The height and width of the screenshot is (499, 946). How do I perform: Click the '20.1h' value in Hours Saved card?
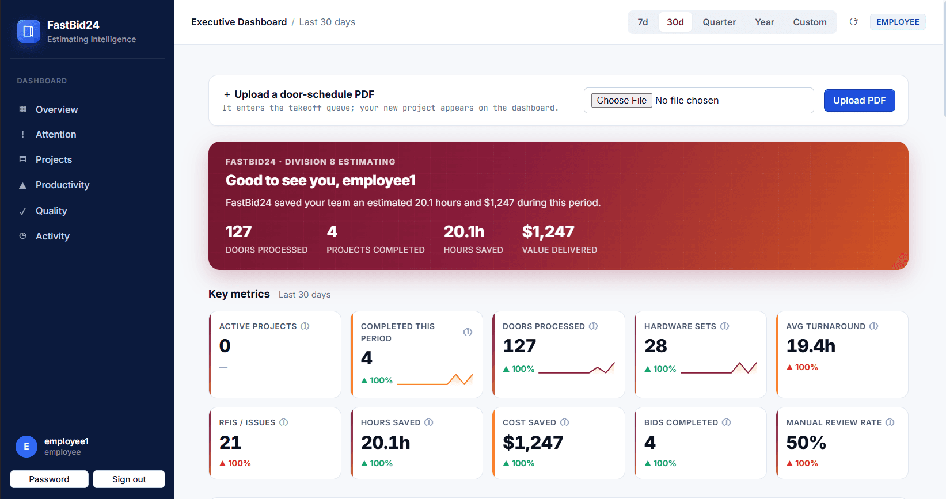[386, 442]
